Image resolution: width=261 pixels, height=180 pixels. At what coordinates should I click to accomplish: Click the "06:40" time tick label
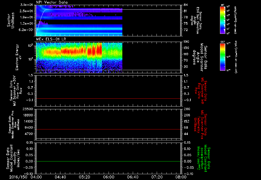tap(133, 177)
